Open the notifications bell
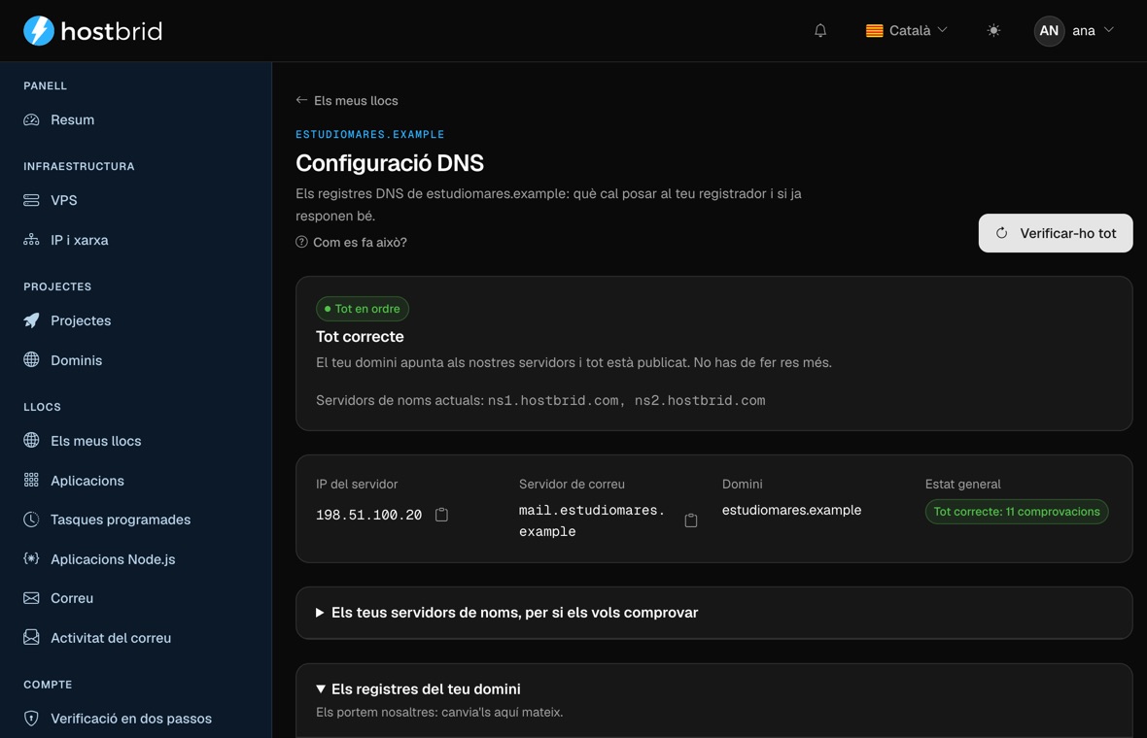 pyautogui.click(x=820, y=31)
